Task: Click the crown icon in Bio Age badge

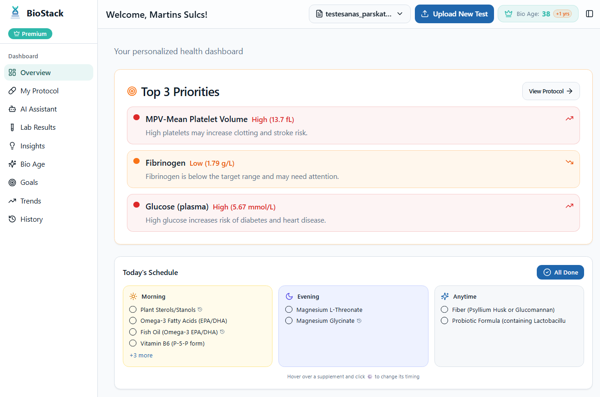Action: pyautogui.click(x=508, y=14)
